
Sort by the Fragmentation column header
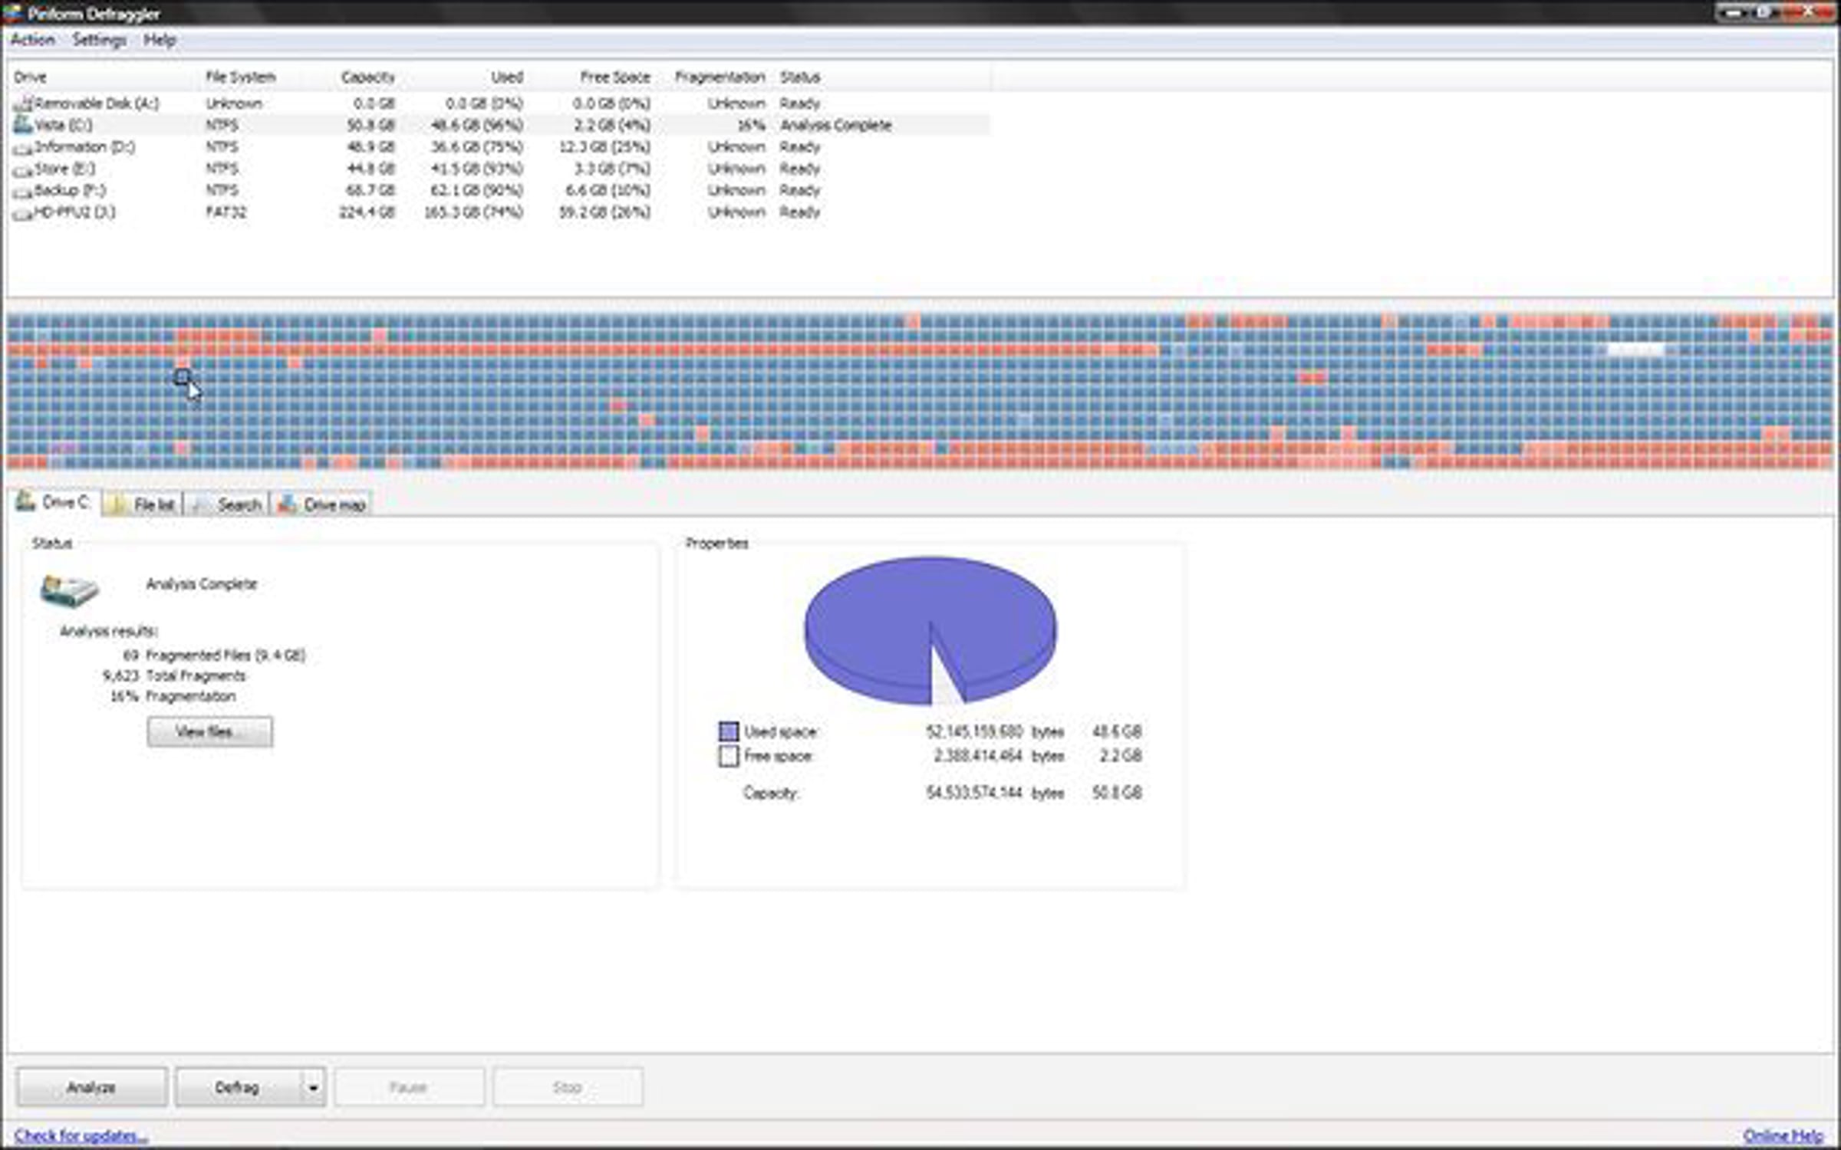coord(720,77)
